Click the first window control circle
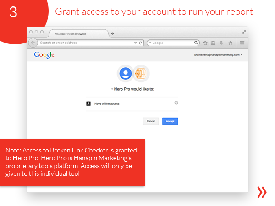The width and height of the screenshot is (275, 206). point(31,32)
